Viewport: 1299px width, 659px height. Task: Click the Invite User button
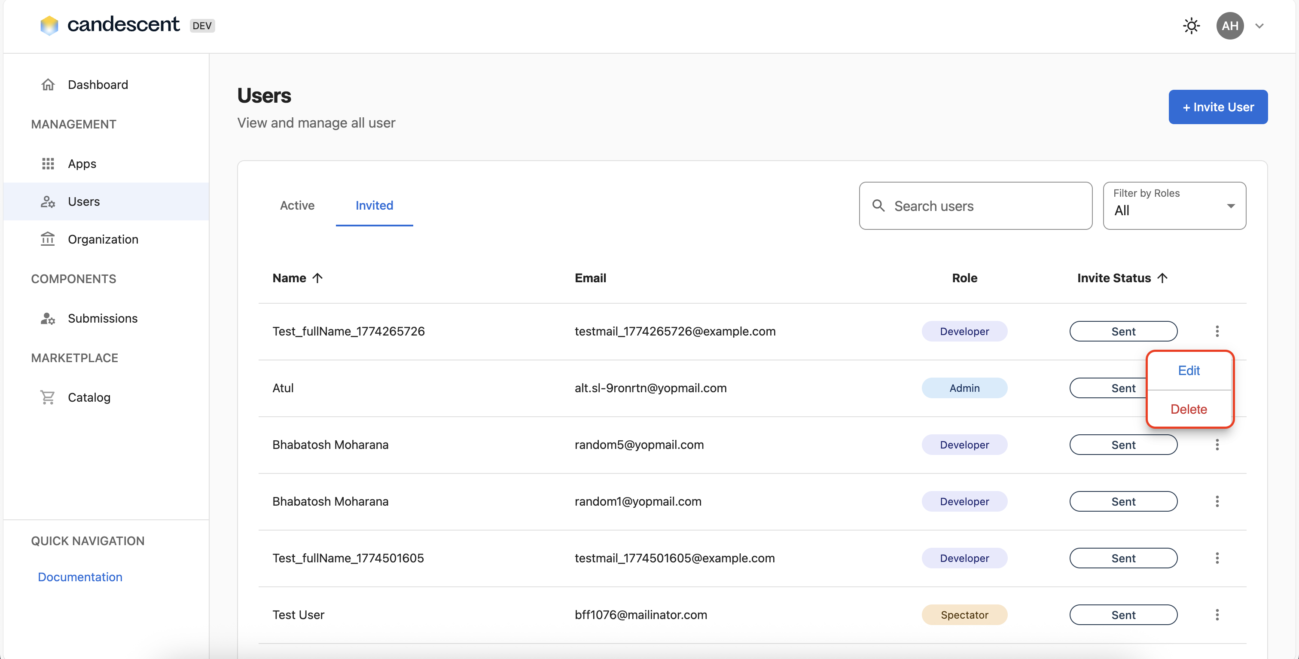(1217, 107)
